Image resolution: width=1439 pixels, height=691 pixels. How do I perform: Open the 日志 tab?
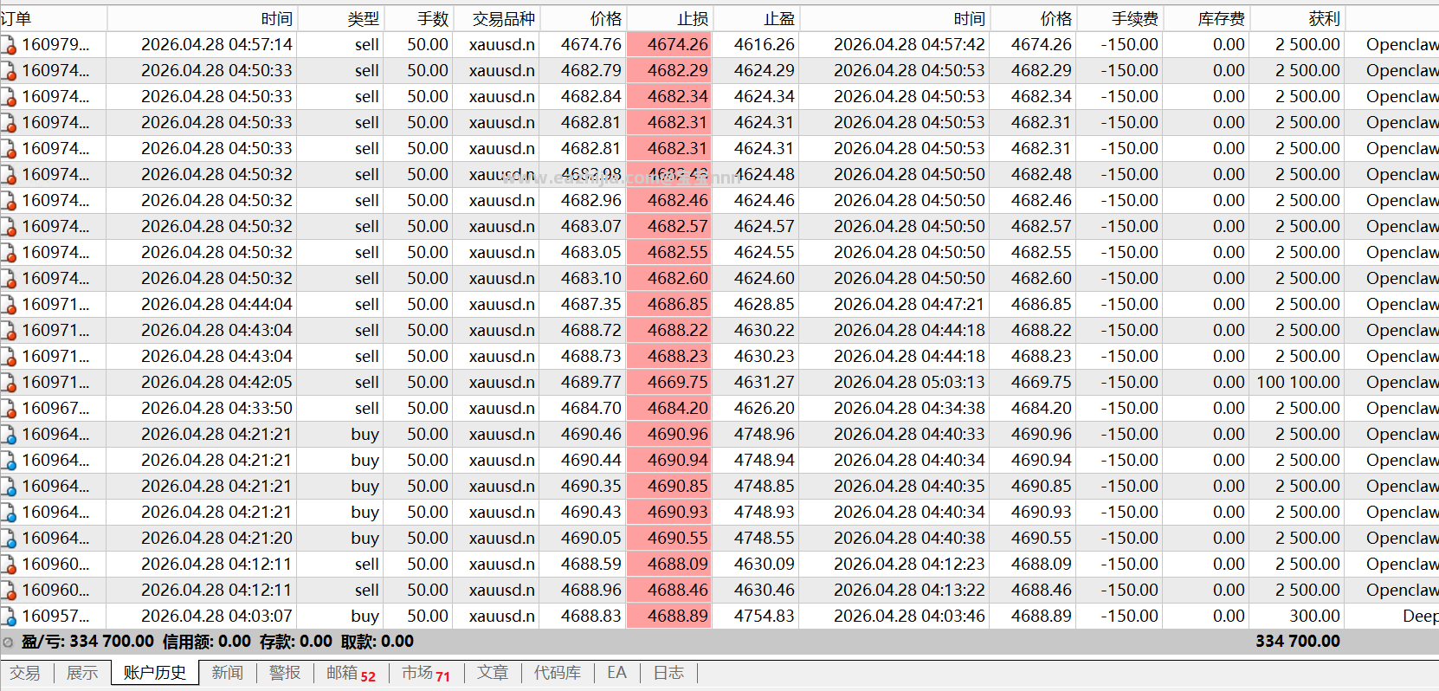tap(668, 673)
